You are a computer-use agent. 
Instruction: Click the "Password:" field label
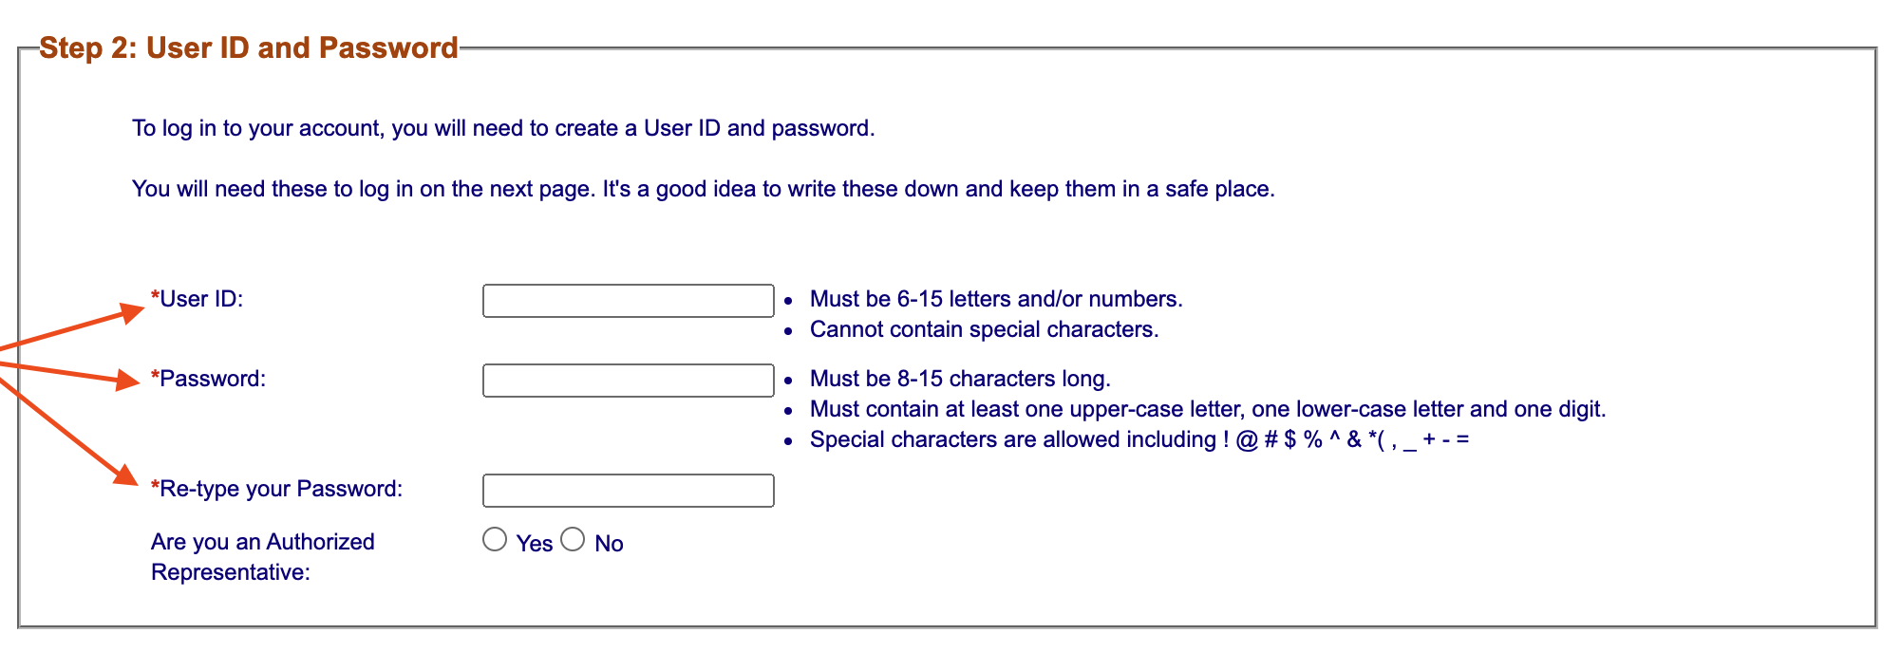213,379
